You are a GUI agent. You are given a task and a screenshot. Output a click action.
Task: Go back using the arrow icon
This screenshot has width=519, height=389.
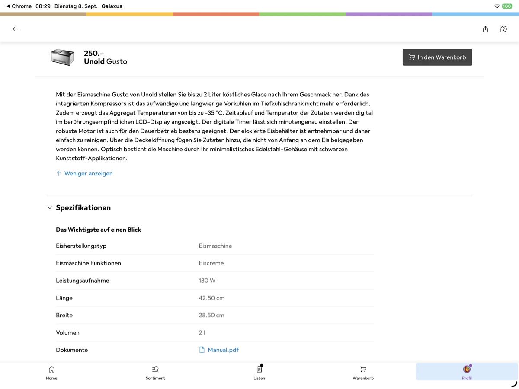pos(15,29)
